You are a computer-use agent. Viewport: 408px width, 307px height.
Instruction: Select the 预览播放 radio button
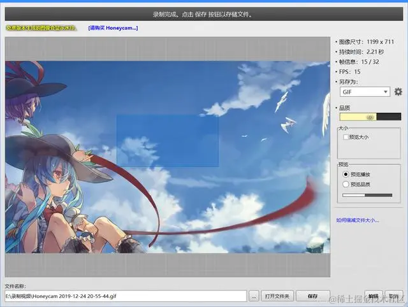(346, 174)
